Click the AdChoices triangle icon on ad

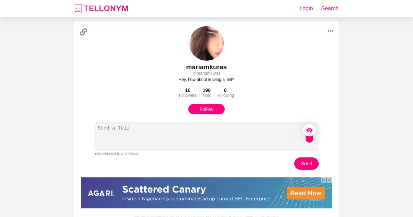(324, 180)
